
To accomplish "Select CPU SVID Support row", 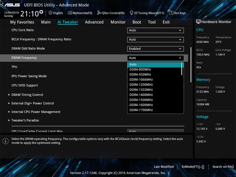I will [25, 85].
